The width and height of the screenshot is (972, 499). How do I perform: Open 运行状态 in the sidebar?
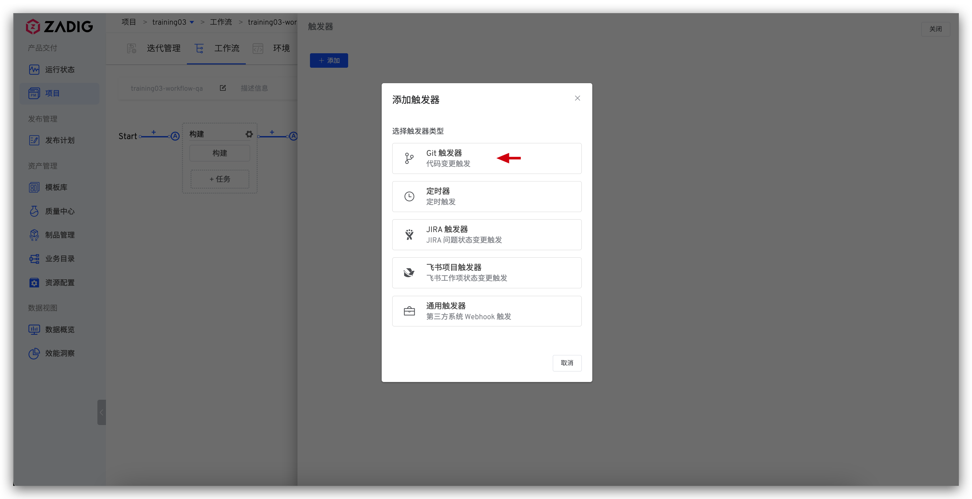point(59,70)
